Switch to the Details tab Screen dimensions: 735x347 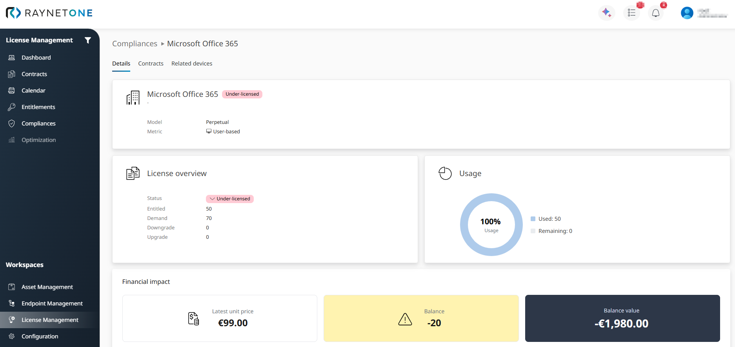point(121,64)
